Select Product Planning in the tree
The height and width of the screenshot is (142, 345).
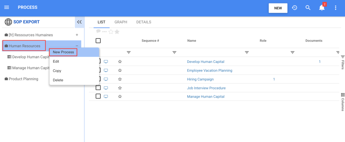pyautogui.click(x=23, y=79)
